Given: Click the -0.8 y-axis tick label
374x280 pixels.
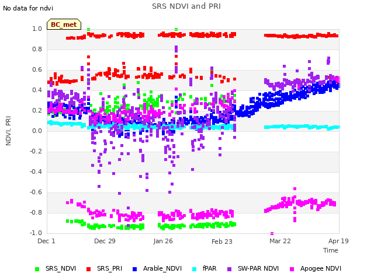Looking at the screenshot, I should pyautogui.click(x=36, y=212).
